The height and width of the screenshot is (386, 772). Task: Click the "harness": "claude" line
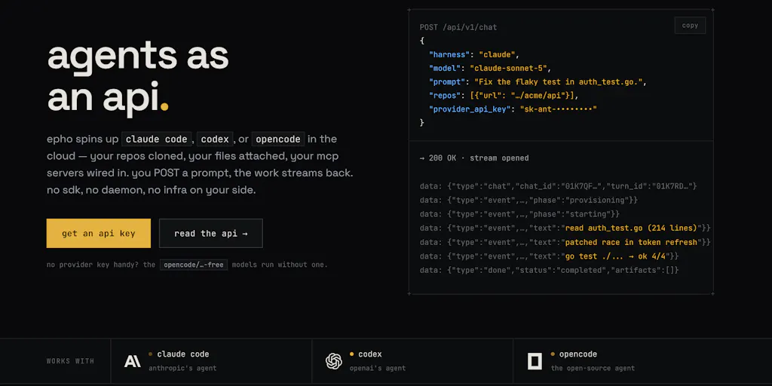tap(474, 54)
